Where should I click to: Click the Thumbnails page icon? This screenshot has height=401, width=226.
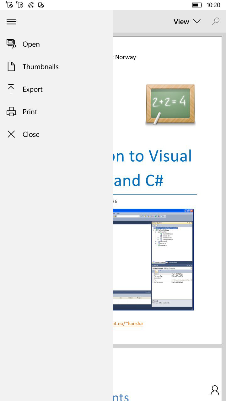pyautogui.click(x=11, y=67)
